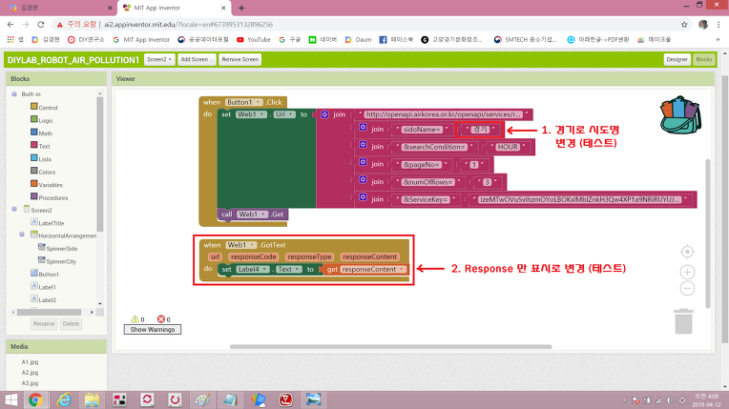This screenshot has width=729, height=409.
Task: Click the trash can in Viewer
Action: tap(683, 321)
